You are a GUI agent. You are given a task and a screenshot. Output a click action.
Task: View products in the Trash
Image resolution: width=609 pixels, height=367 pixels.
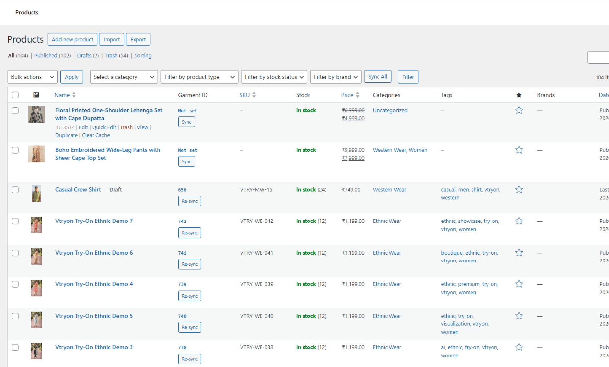tap(111, 55)
